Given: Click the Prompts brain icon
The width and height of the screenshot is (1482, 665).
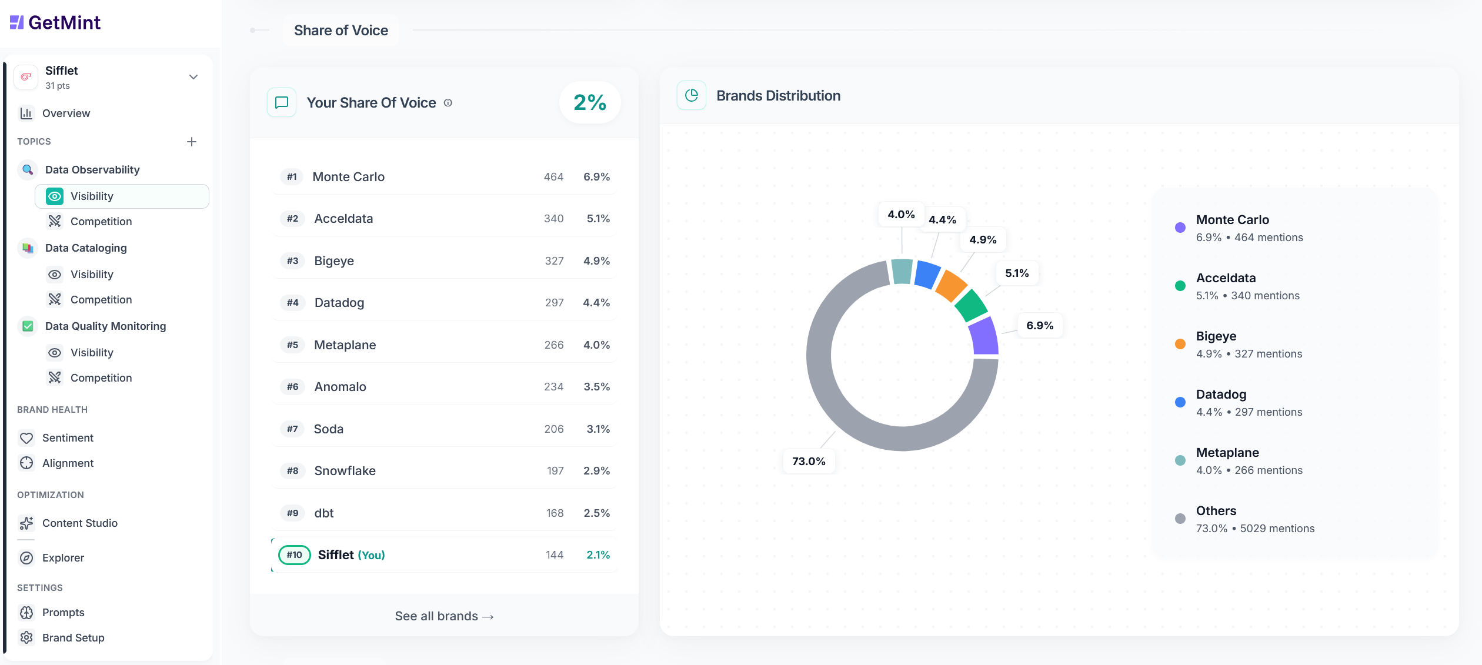Looking at the screenshot, I should tap(26, 613).
